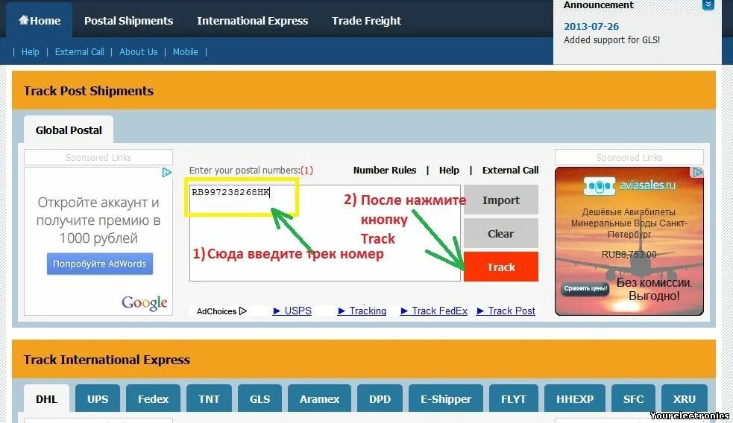Viewport: 733px width, 423px height.
Task: Open Trade Freight menu
Action: [x=367, y=21]
